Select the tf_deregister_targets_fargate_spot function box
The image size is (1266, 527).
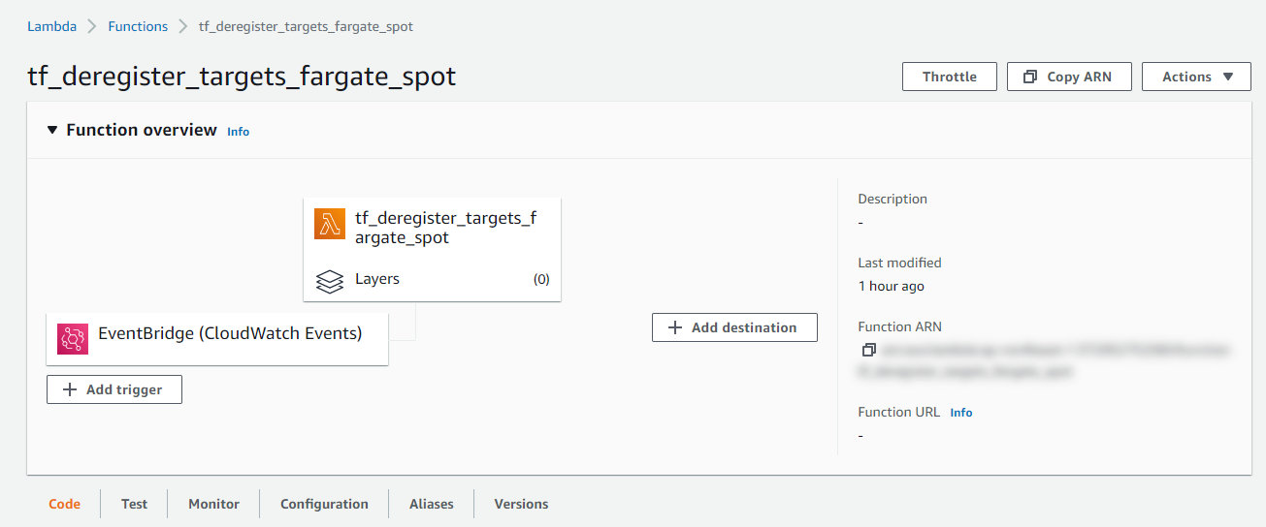click(433, 250)
